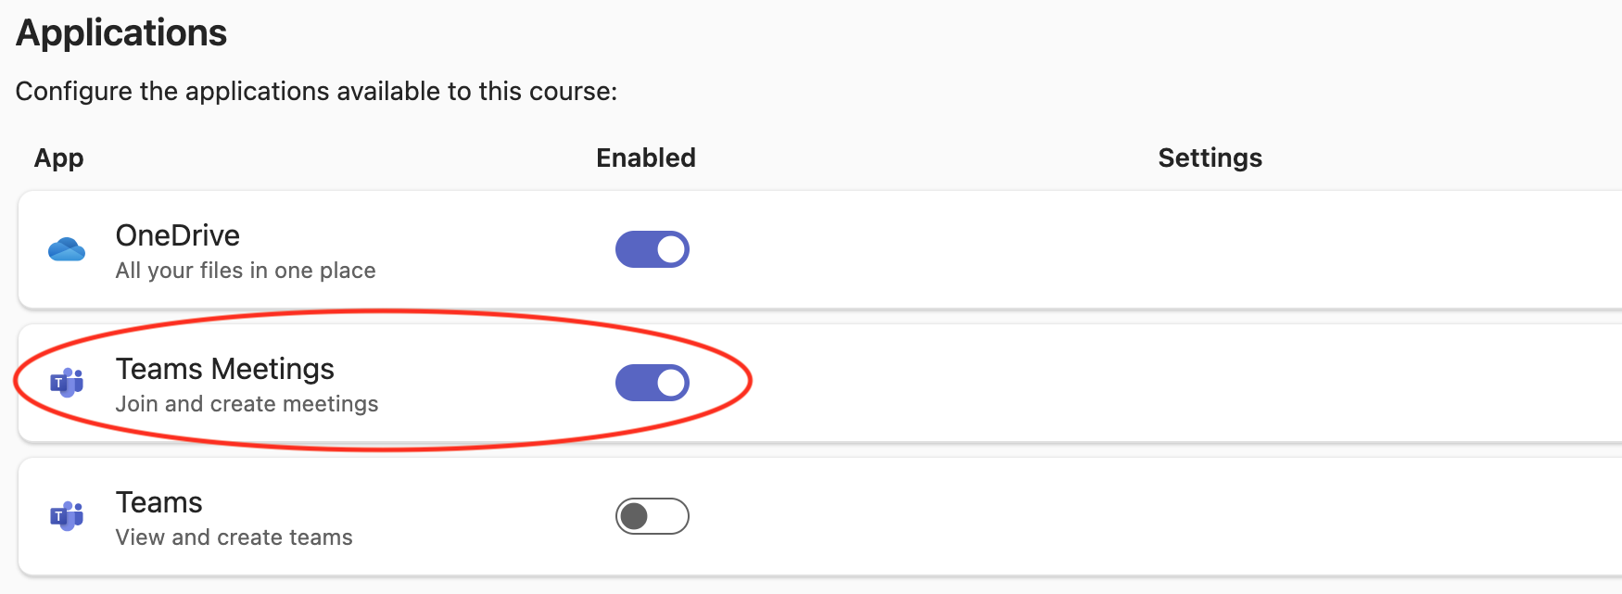This screenshot has height=594, width=1622.
Task: Click the Teams row's empty Settings cell
Action: click(x=1210, y=516)
